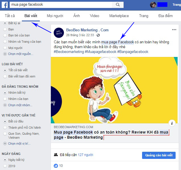Click plus icon beside Chọn một nguồn

5,54
